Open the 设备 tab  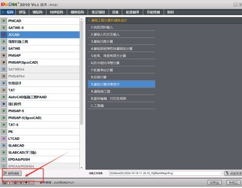point(115,12)
